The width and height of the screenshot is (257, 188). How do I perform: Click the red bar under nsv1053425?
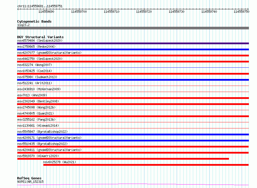(x=133, y=74)
